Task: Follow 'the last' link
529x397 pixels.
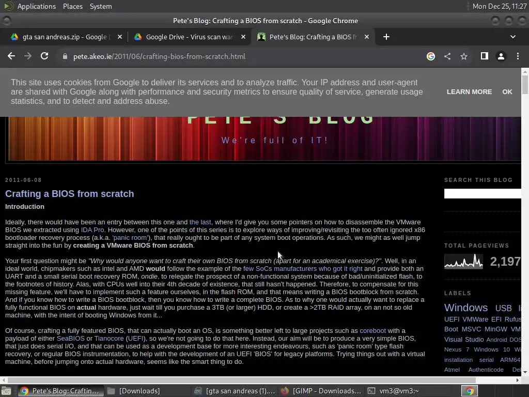Action: [x=200, y=222]
